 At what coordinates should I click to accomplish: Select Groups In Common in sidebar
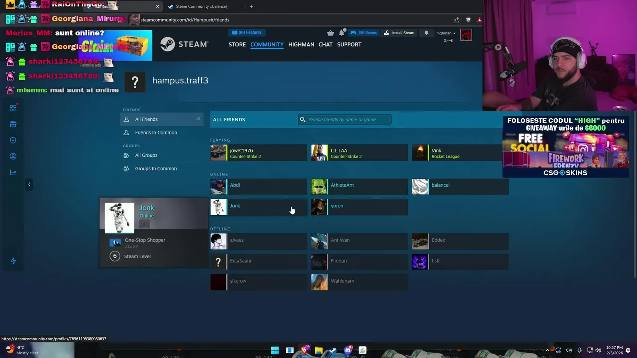pos(162,169)
